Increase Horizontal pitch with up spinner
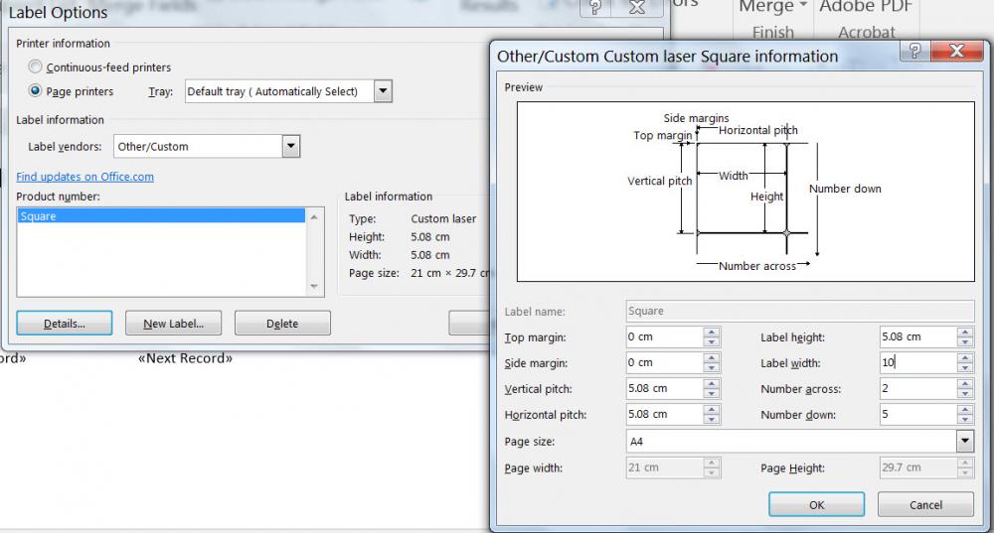994x533 pixels. [x=712, y=409]
